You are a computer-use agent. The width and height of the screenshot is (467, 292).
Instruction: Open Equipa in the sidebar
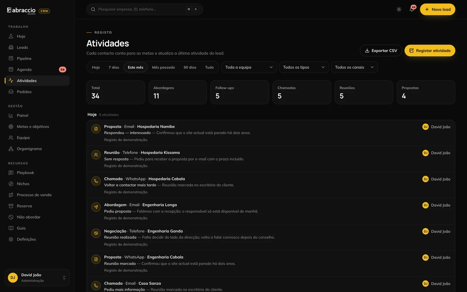[x=37, y=138]
